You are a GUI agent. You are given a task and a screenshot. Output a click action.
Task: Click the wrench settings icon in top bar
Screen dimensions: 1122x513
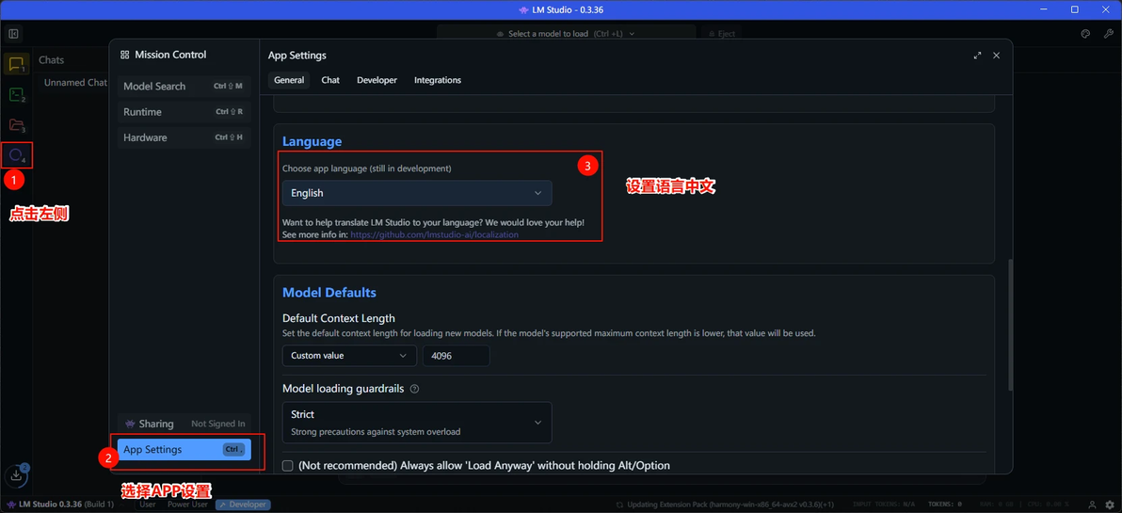tap(1109, 34)
